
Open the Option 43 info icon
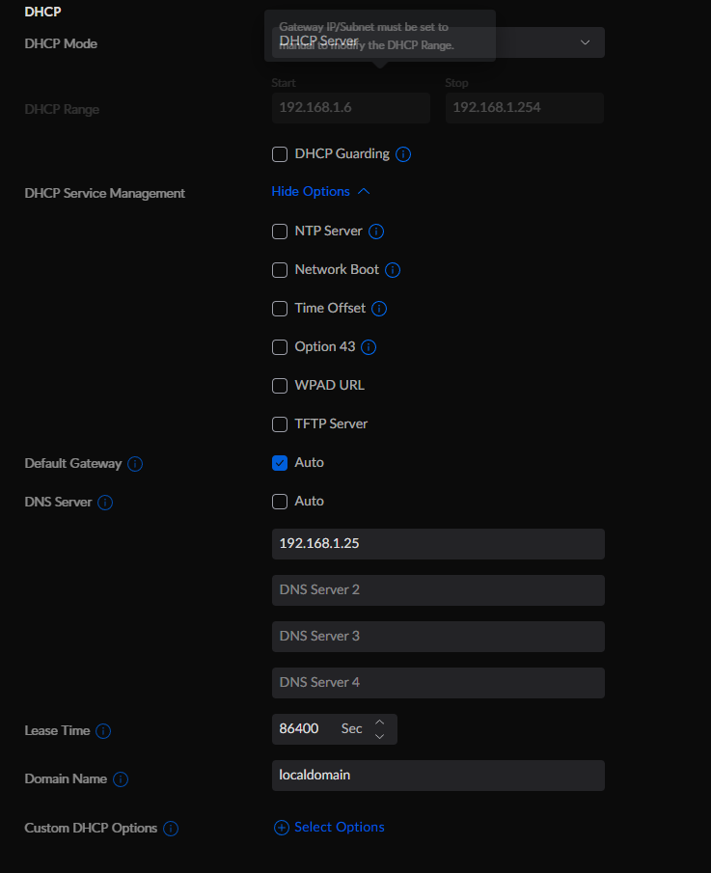[369, 347]
